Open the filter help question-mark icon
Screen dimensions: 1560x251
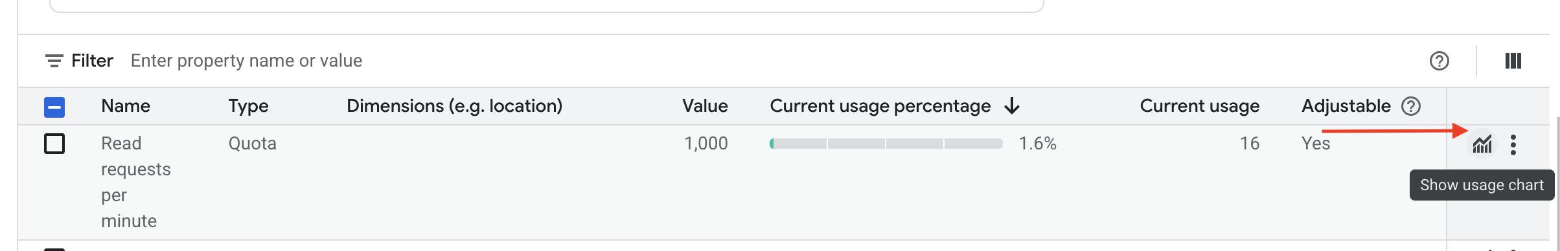[1439, 61]
